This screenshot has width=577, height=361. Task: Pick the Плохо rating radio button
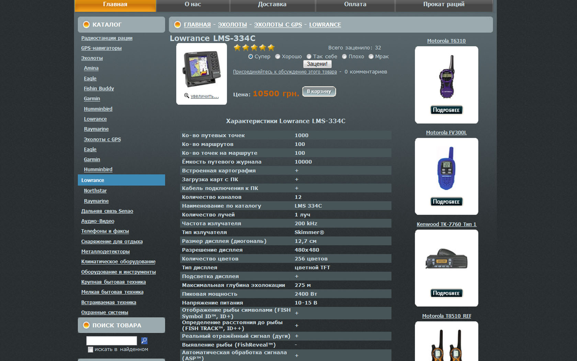(x=344, y=56)
